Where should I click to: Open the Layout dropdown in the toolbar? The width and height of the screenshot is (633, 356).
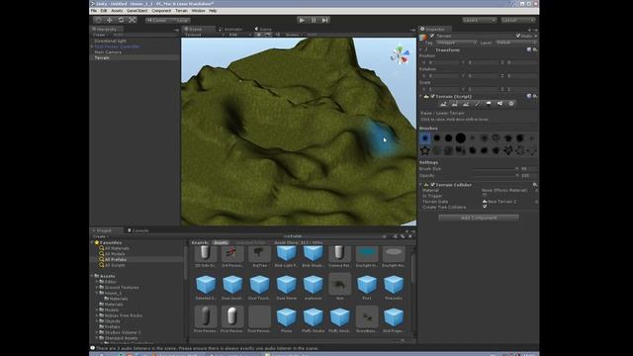coord(518,20)
